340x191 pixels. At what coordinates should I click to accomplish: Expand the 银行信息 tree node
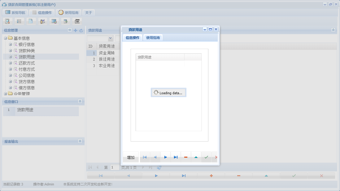(11, 44)
